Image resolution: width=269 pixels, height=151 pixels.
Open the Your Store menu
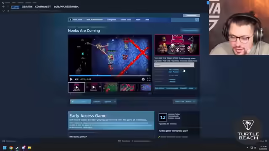pyautogui.click(x=77, y=20)
